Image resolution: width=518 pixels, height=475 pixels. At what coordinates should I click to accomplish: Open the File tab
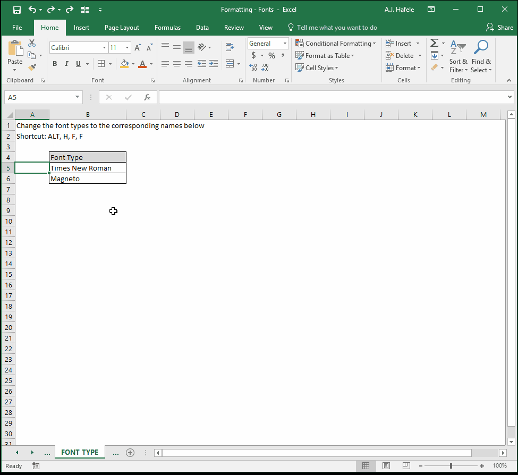click(17, 28)
